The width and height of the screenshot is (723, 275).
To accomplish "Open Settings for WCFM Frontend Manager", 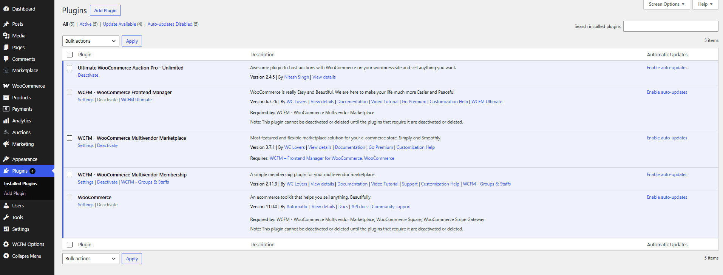I will point(85,100).
